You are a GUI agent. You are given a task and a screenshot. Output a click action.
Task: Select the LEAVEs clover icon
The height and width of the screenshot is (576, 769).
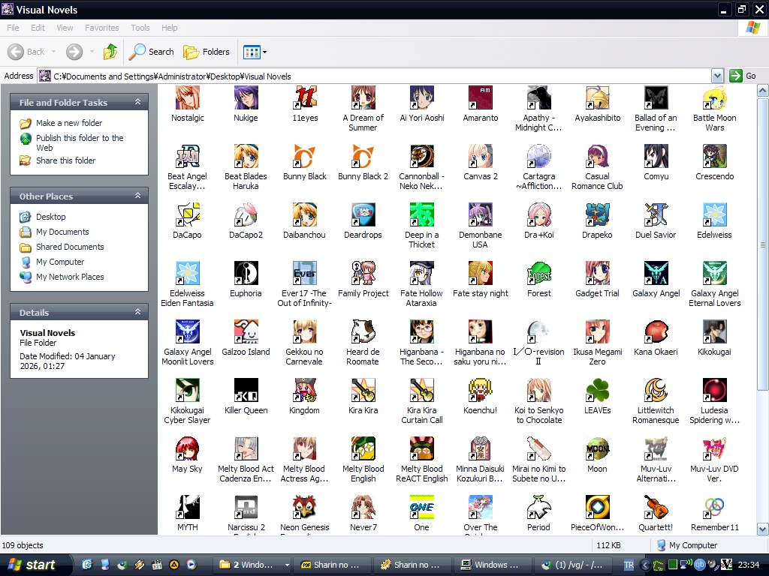click(597, 391)
